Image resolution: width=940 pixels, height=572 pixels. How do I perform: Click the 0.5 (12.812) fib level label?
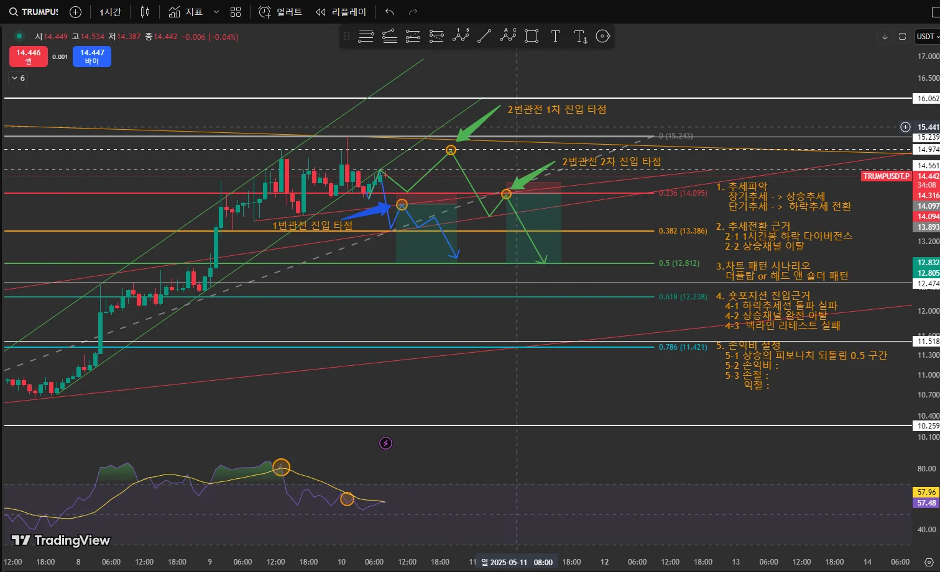(x=679, y=263)
